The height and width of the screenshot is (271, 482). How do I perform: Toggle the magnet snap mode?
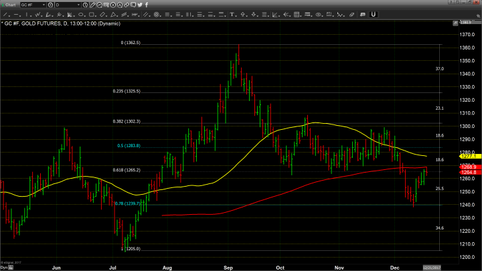click(x=373, y=15)
